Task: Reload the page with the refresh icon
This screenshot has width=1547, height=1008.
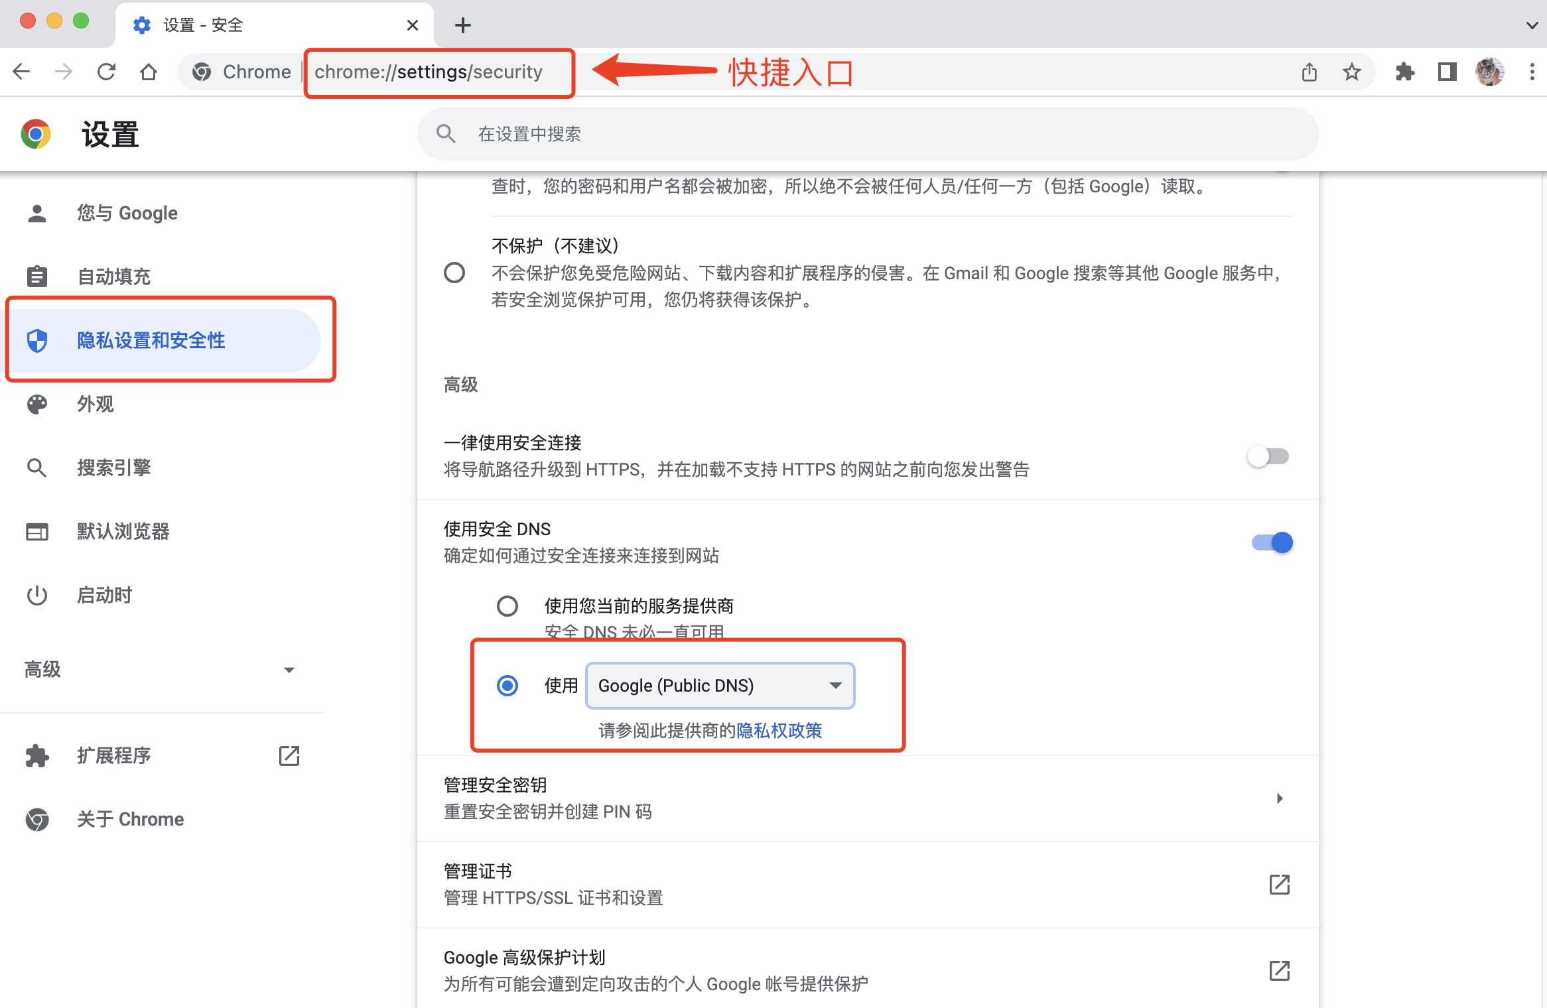Action: (106, 72)
